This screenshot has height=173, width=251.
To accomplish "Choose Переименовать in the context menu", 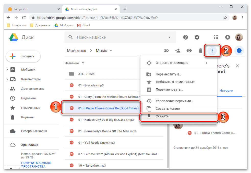I will tap(169, 90).
